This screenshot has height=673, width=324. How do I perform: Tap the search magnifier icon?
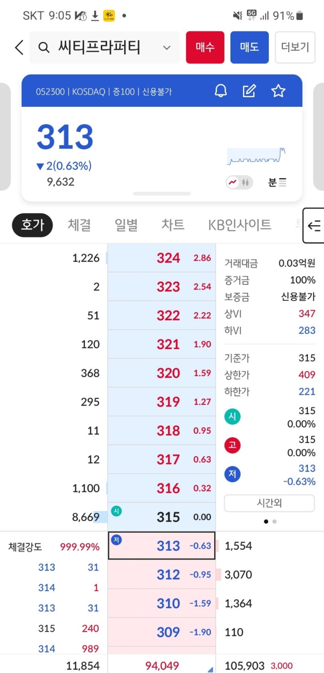point(44,47)
